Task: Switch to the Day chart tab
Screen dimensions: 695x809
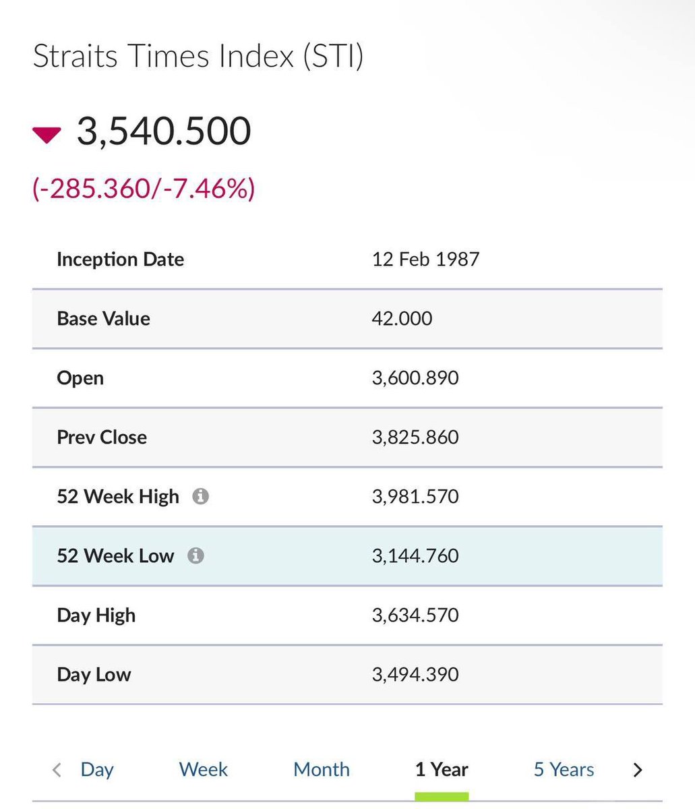Action: pyautogui.click(x=97, y=769)
